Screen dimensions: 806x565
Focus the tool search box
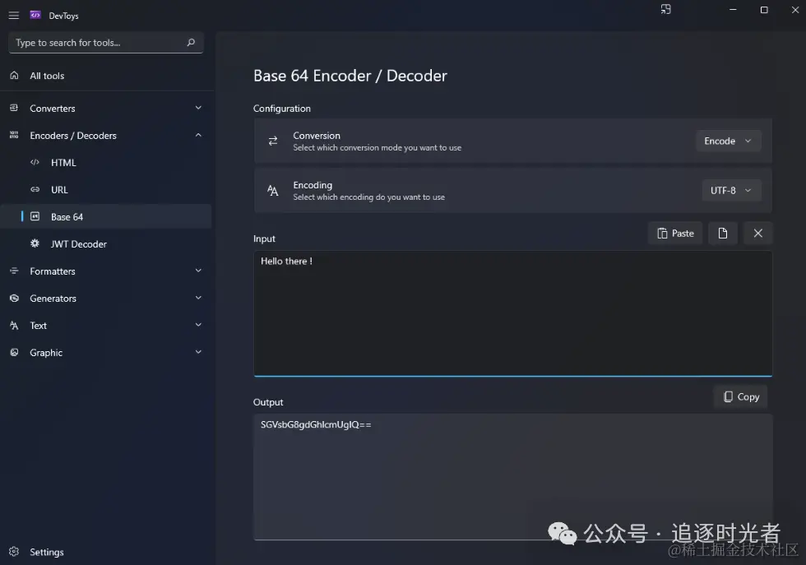point(106,43)
